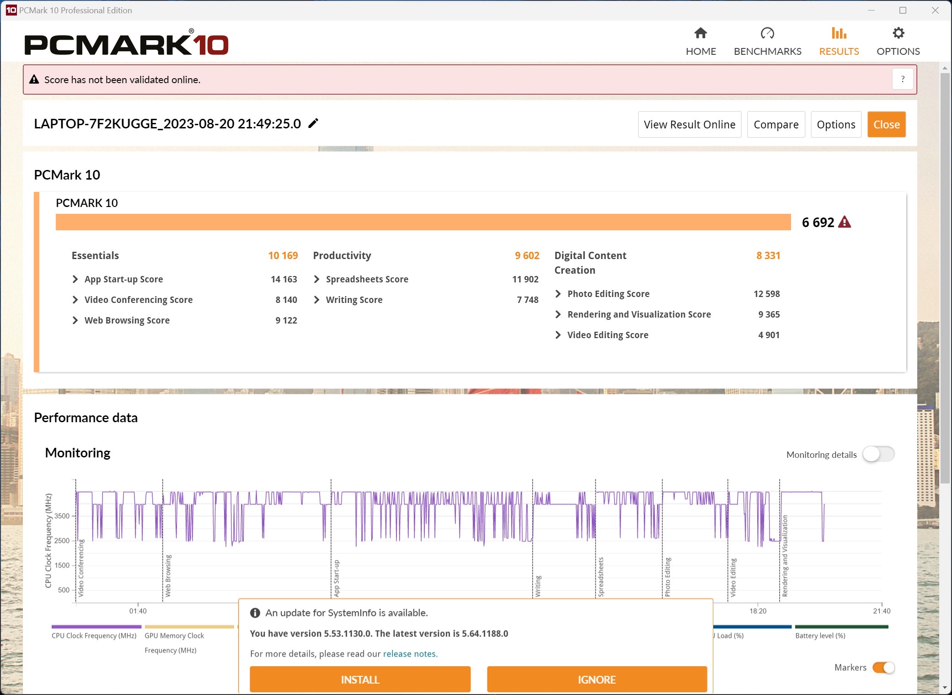
Task: Click the Load (%) legend color bar
Action: pos(752,626)
